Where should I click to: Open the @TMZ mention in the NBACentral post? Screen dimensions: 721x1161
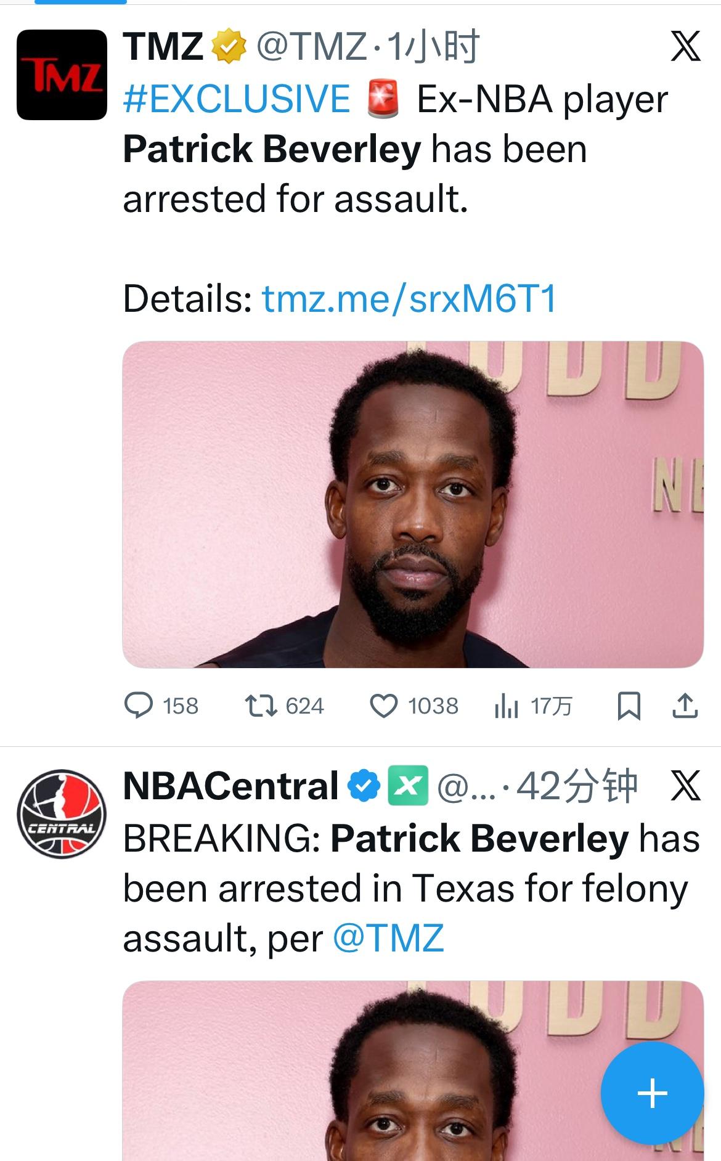[388, 939]
